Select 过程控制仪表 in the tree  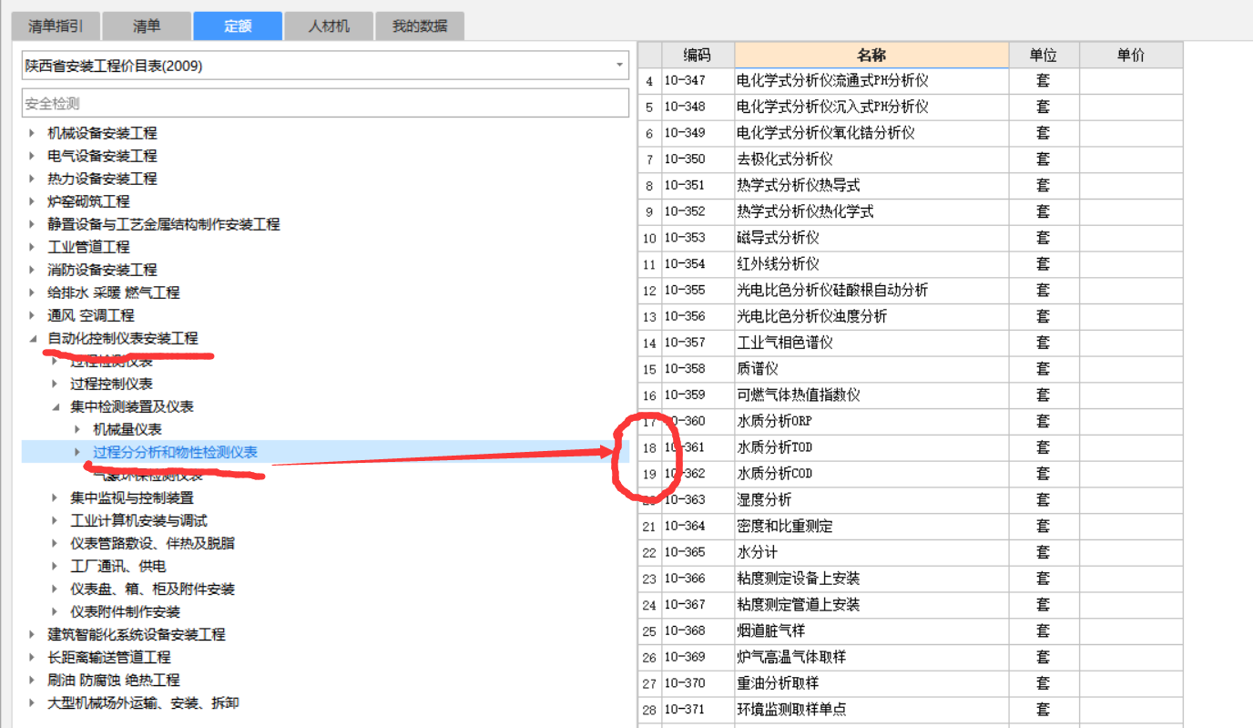click(x=111, y=384)
